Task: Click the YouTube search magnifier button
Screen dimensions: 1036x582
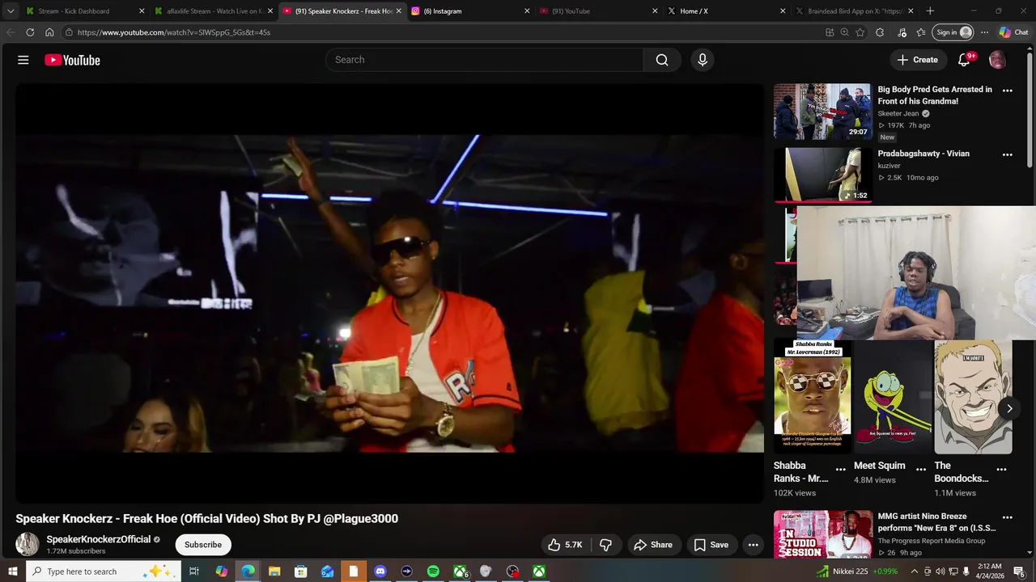Action: click(x=662, y=60)
